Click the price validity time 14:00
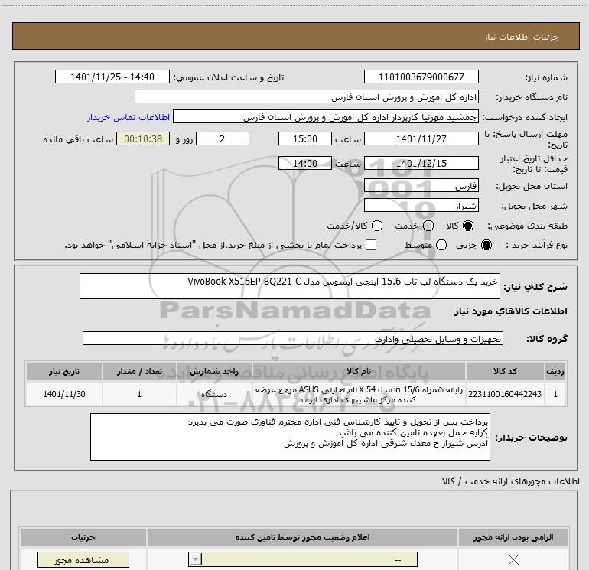Image resolution: width=589 pixels, height=570 pixels. tap(305, 163)
